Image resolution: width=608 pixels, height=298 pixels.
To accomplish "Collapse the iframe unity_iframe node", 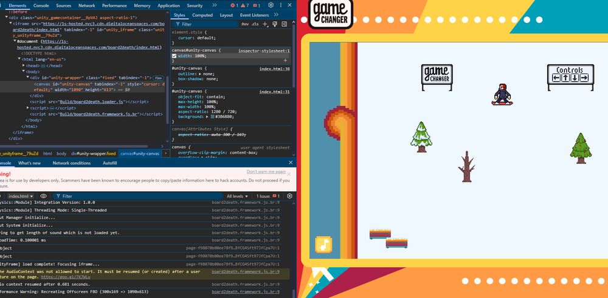I will tap(10, 24).
